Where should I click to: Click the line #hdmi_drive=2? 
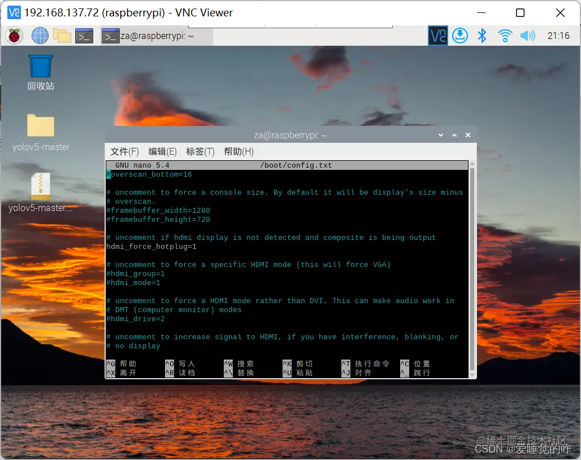point(136,319)
